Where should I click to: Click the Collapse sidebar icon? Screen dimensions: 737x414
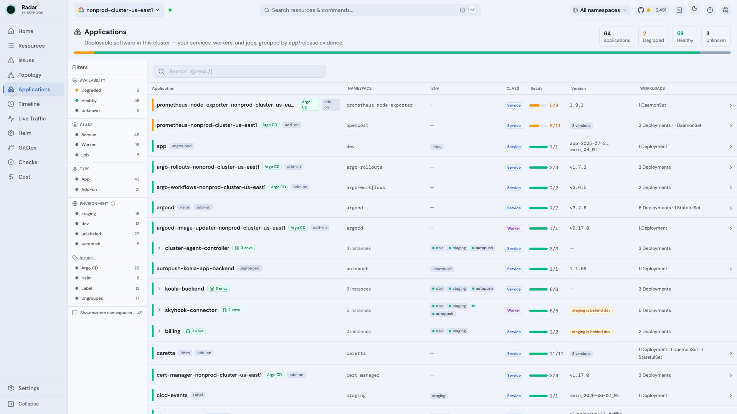click(x=11, y=404)
